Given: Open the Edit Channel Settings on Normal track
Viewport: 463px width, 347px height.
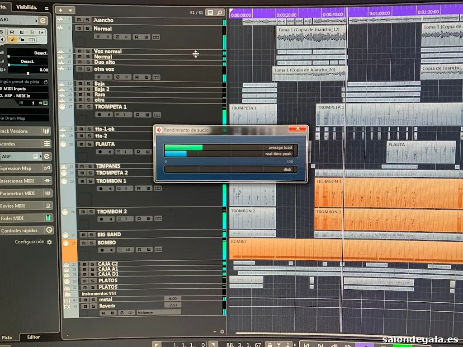Looking at the screenshot, I should [117, 37].
